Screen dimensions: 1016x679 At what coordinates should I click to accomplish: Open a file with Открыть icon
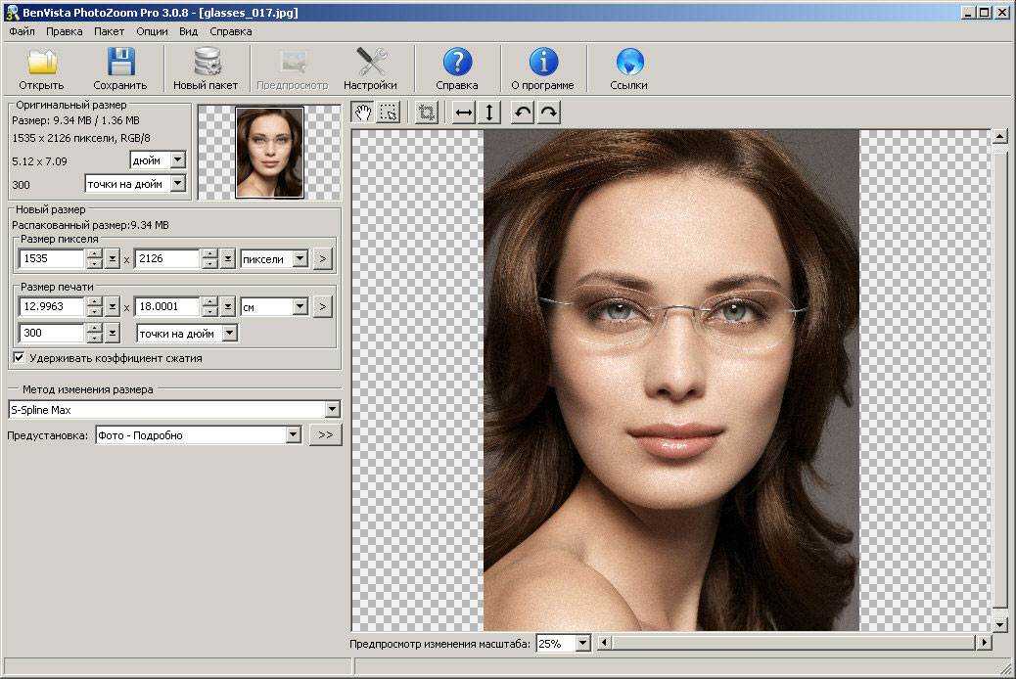41,68
